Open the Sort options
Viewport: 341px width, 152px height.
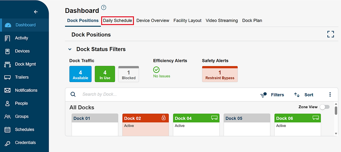pos(304,95)
